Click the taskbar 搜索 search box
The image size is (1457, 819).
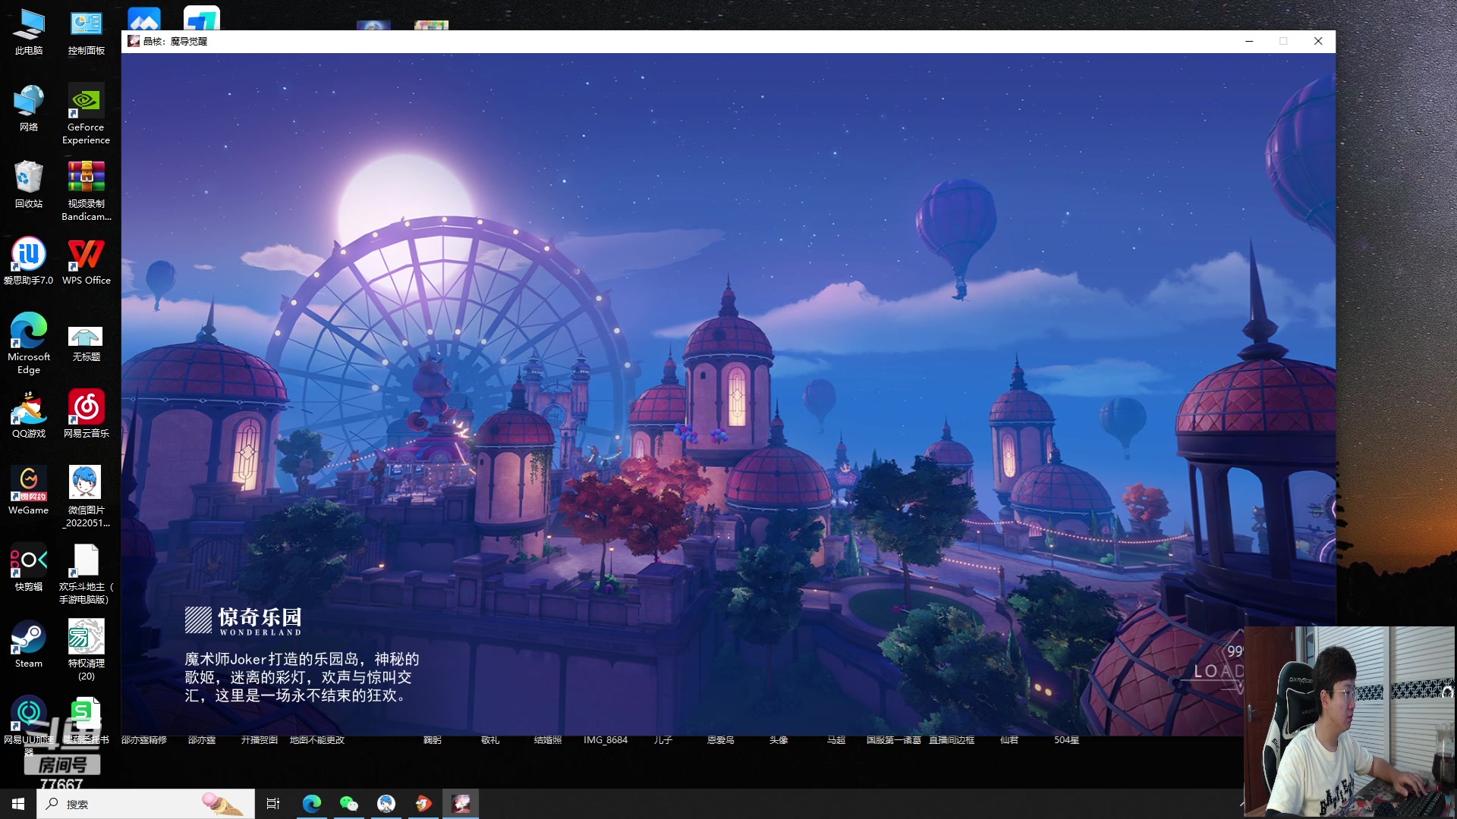point(146,804)
